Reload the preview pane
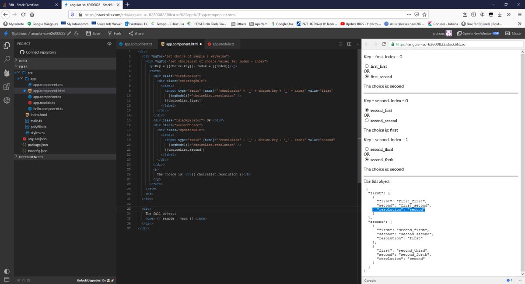Screen dimensions: 525x284 (x=384, y=44)
